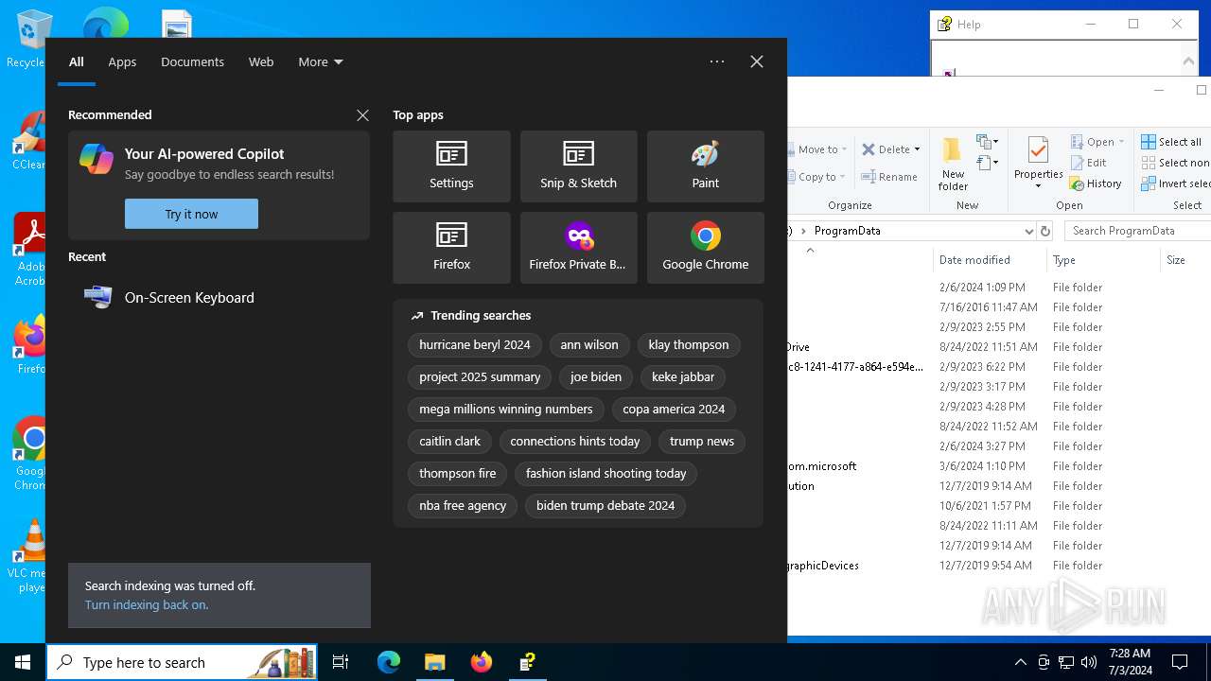Click New folder in Explorer ribbon

coord(953,163)
